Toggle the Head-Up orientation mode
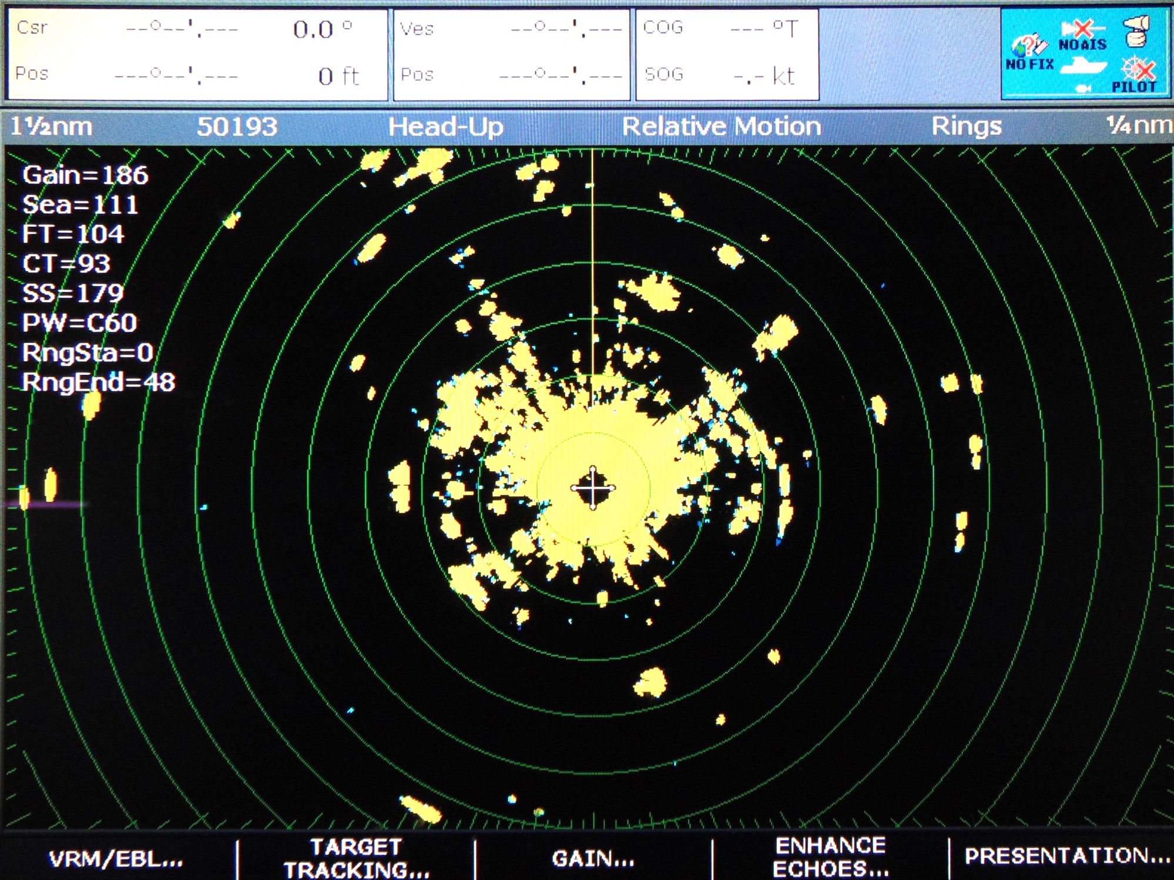 445,127
